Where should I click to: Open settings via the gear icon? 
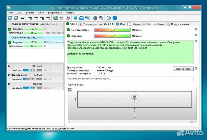pyautogui.click(x=95, y=18)
